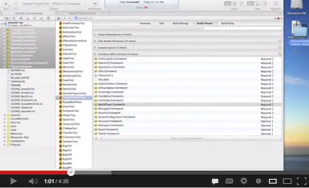The width and height of the screenshot is (309, 188).
Task: Show the symbol navigator
Action: coord(14,18)
